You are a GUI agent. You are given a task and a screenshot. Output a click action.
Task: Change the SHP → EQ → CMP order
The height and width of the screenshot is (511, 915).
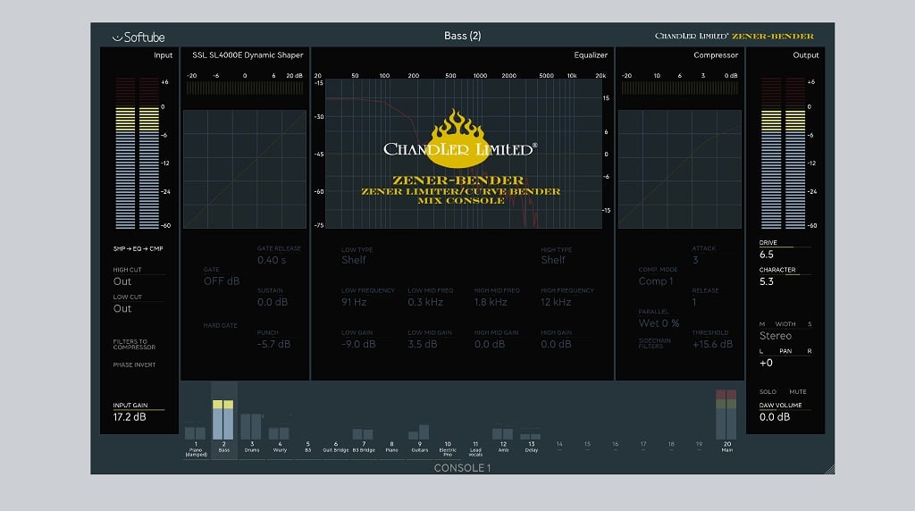tap(138, 248)
